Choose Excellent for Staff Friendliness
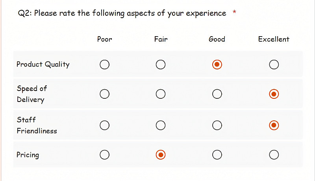The height and width of the screenshot is (181, 315). (274, 125)
